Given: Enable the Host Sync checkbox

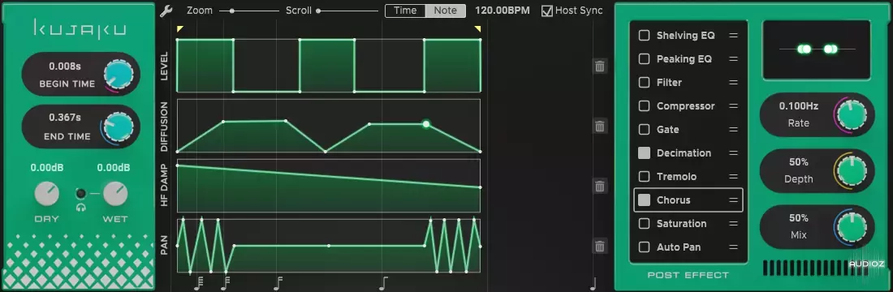Looking at the screenshot, I should point(546,11).
